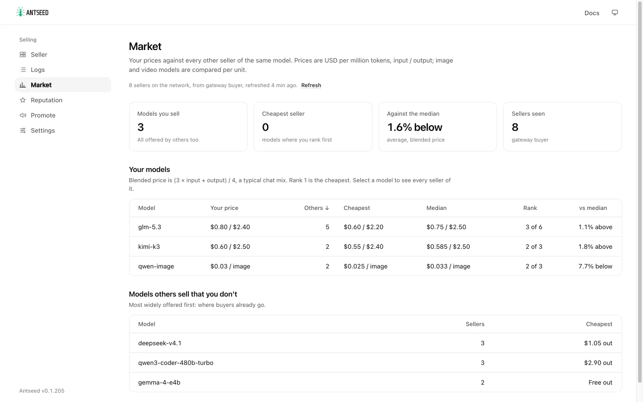
Task: Click the Your price column header
Action: (224, 208)
